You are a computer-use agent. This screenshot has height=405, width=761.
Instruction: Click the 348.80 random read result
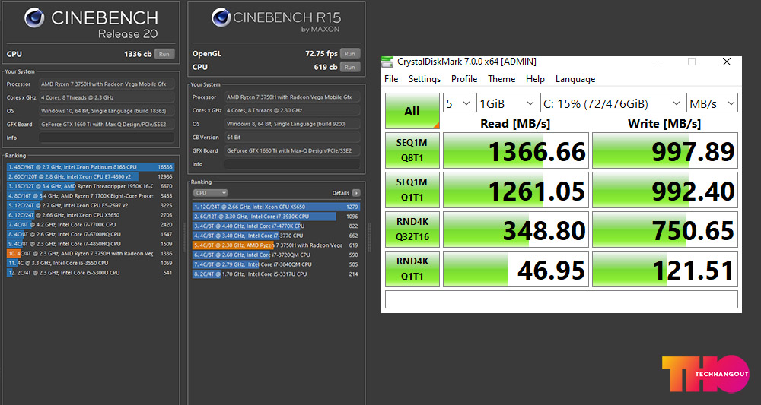coord(516,229)
